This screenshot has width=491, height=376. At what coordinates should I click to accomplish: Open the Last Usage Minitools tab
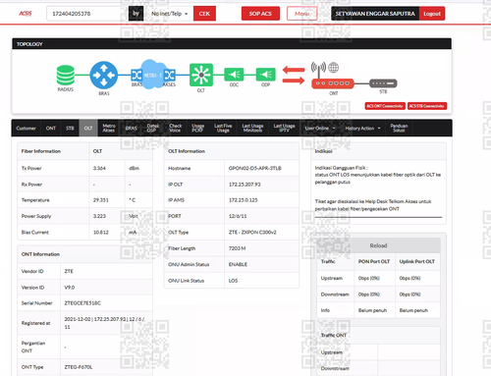(x=252, y=128)
